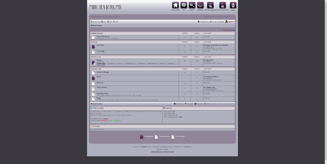View latest post icon beside Caitlin in TCG Chat

pos(211,47)
